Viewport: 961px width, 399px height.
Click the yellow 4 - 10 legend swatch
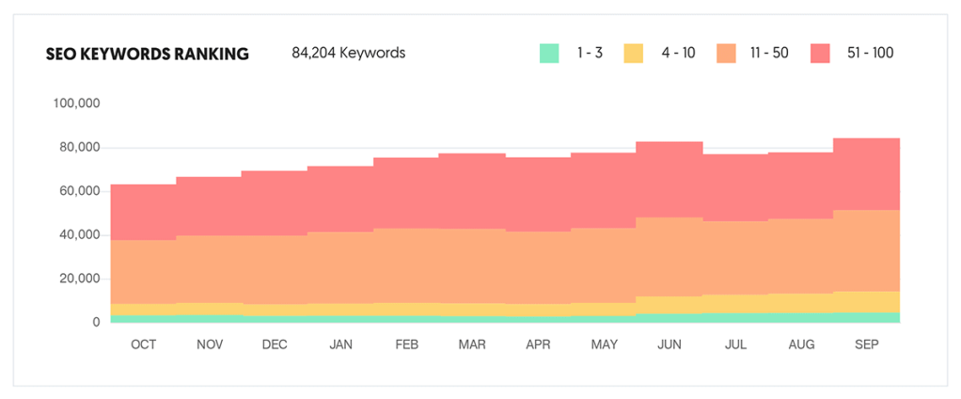tap(634, 54)
